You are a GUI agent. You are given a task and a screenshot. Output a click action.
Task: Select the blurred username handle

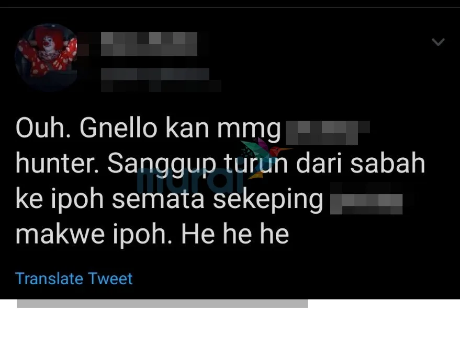pos(161,79)
